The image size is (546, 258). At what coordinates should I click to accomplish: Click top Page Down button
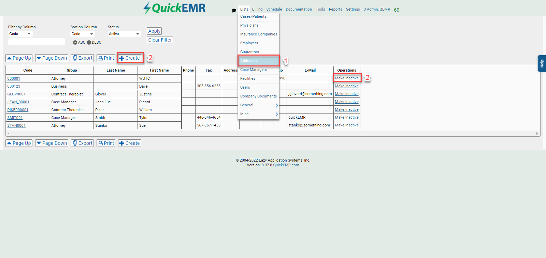coord(52,58)
